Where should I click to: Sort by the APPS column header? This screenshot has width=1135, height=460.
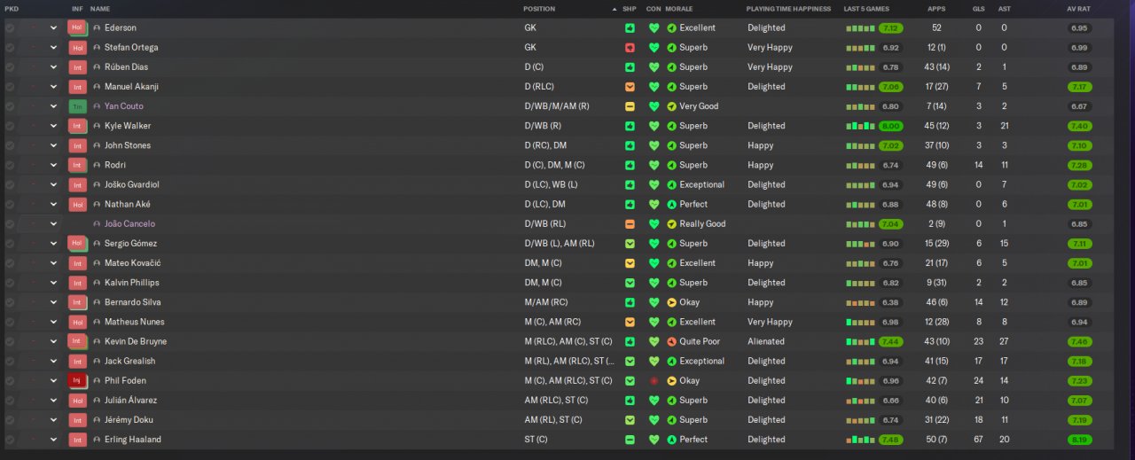[936, 9]
